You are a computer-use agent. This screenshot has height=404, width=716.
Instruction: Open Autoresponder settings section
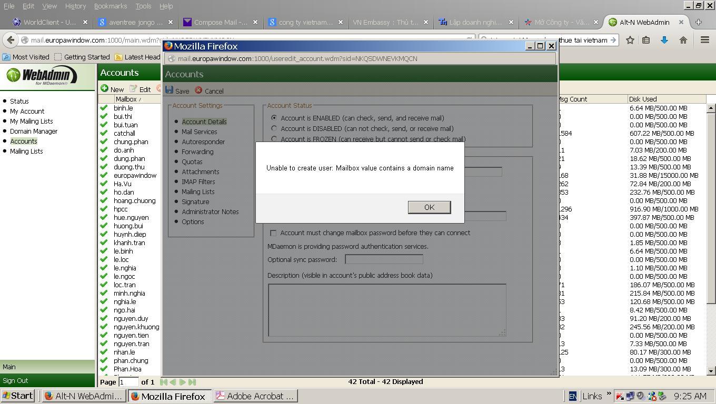(203, 142)
